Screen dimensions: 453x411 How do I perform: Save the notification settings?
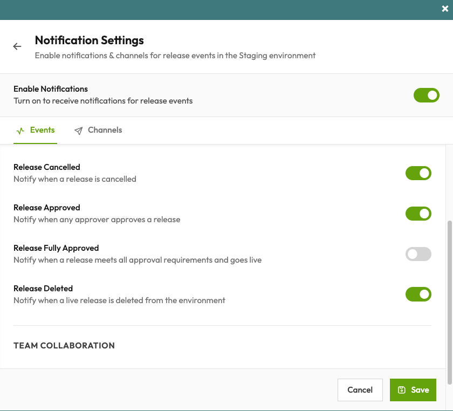(x=413, y=389)
